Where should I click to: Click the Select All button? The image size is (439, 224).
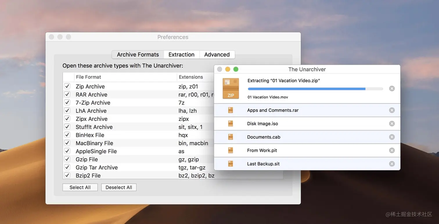tap(80, 187)
